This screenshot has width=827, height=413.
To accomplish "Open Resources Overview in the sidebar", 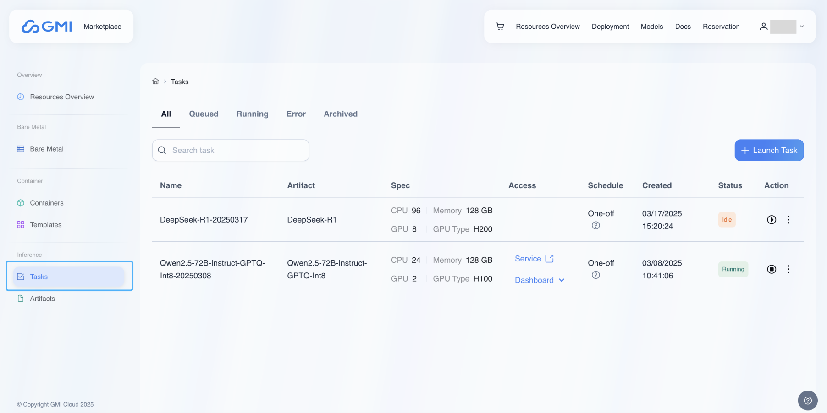I will click(x=69, y=97).
